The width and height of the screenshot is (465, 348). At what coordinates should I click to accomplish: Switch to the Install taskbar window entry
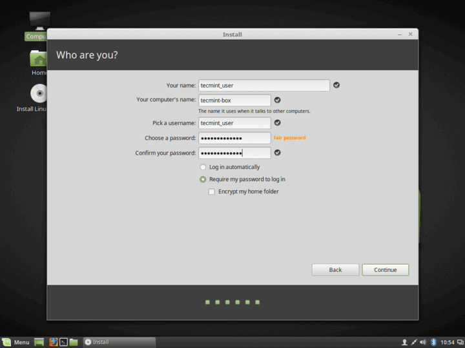coord(119,342)
